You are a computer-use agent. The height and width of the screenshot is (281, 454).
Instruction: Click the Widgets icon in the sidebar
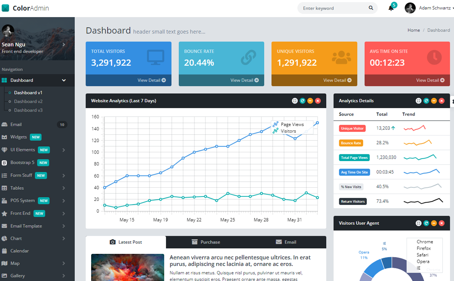pos(4,137)
